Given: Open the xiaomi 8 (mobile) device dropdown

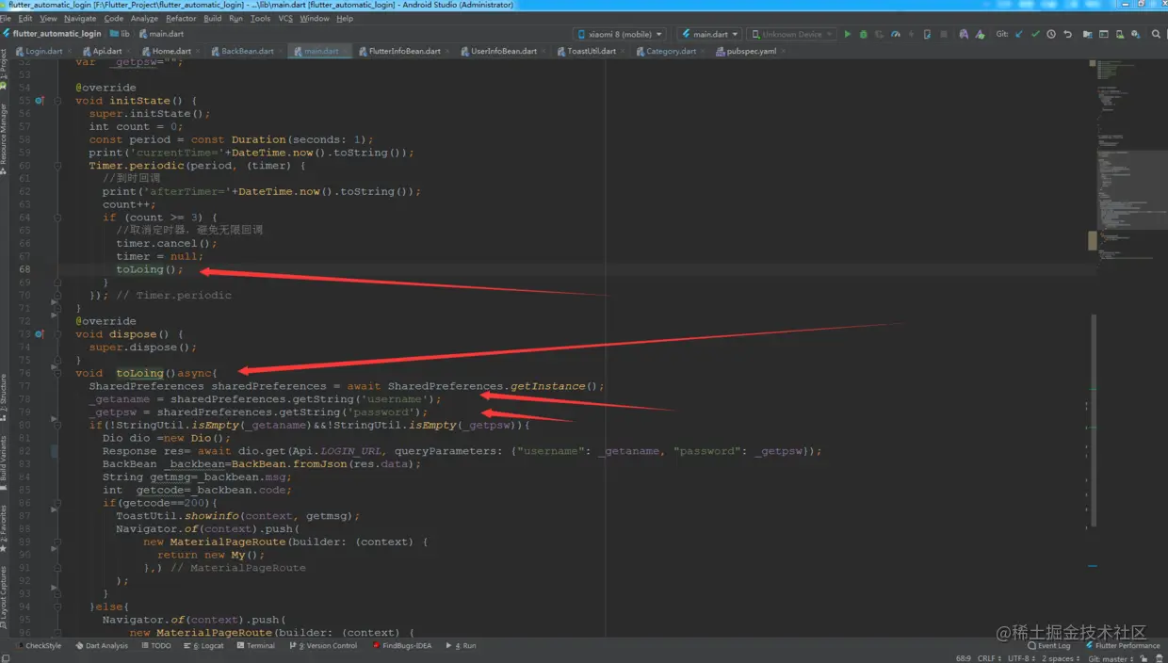Looking at the screenshot, I should click(x=620, y=34).
